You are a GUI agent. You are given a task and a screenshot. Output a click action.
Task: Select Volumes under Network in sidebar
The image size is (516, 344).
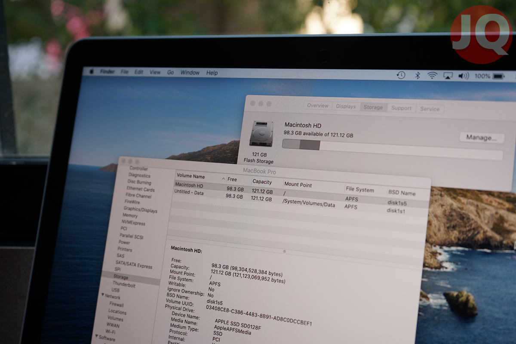click(115, 319)
